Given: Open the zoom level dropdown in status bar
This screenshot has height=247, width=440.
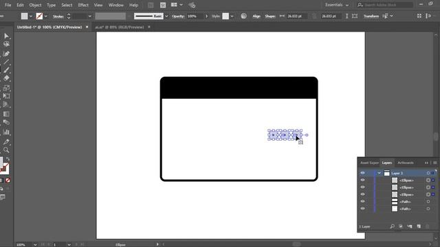Looking at the screenshot, I should click(35, 244).
